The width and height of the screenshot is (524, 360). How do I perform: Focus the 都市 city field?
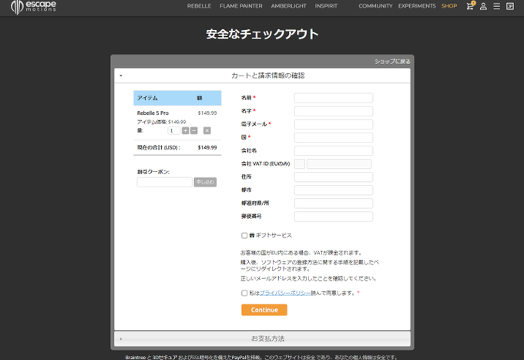[x=334, y=190]
